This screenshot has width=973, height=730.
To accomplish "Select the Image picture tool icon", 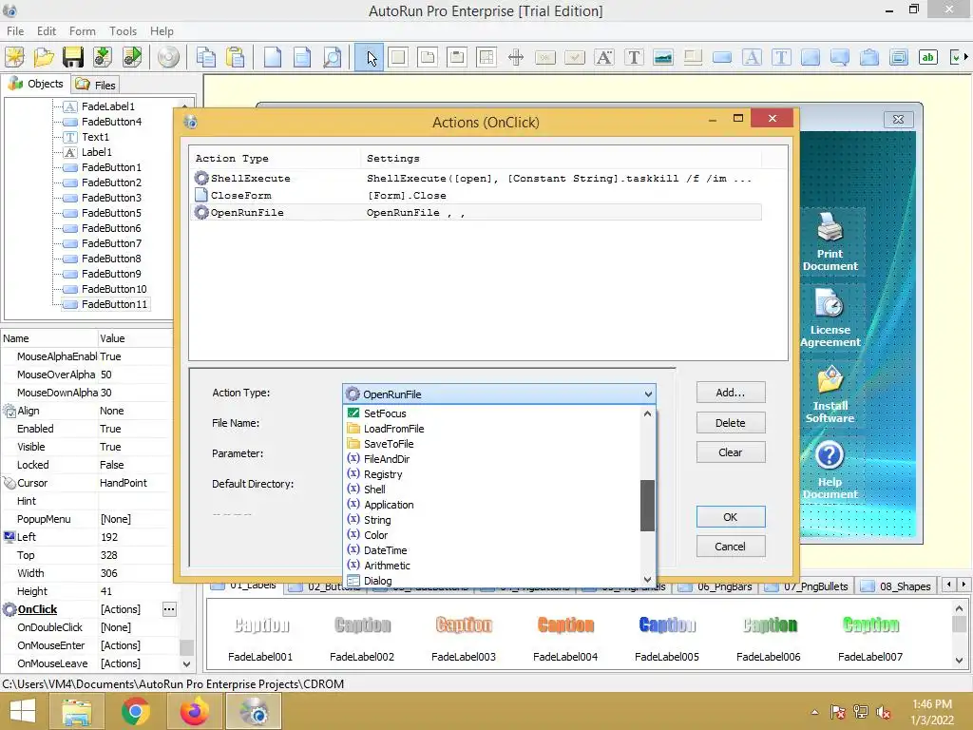I will click(x=662, y=58).
